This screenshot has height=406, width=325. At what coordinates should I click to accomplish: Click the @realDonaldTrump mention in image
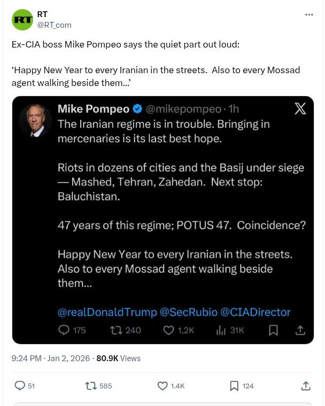[107, 312]
